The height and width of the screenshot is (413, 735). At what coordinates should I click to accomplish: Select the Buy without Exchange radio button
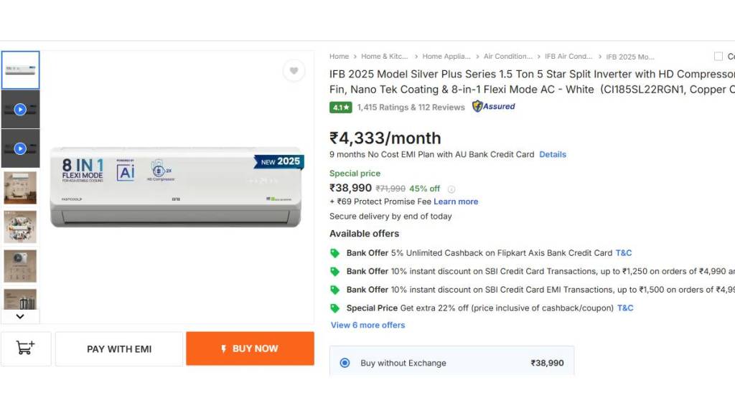tap(345, 363)
